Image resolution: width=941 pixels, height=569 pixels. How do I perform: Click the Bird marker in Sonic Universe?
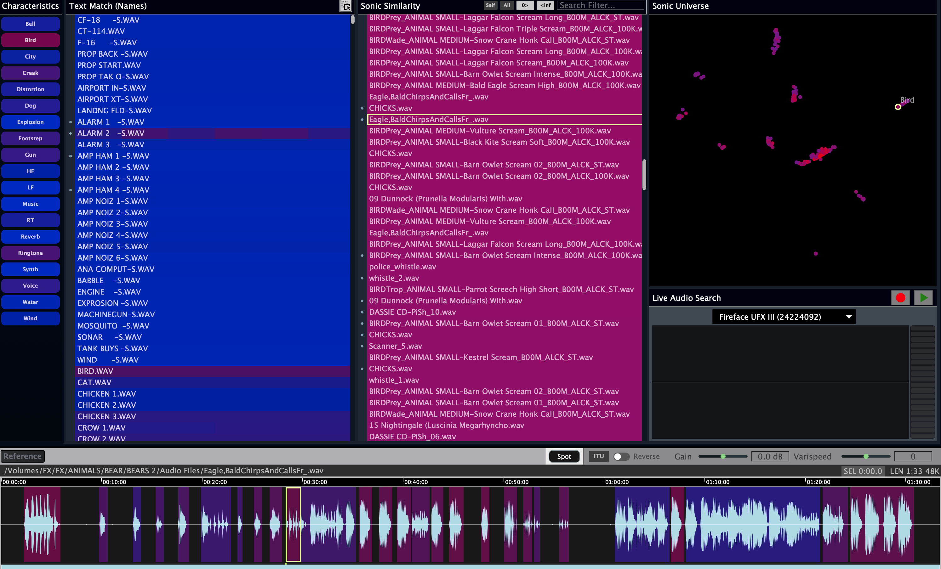click(898, 107)
